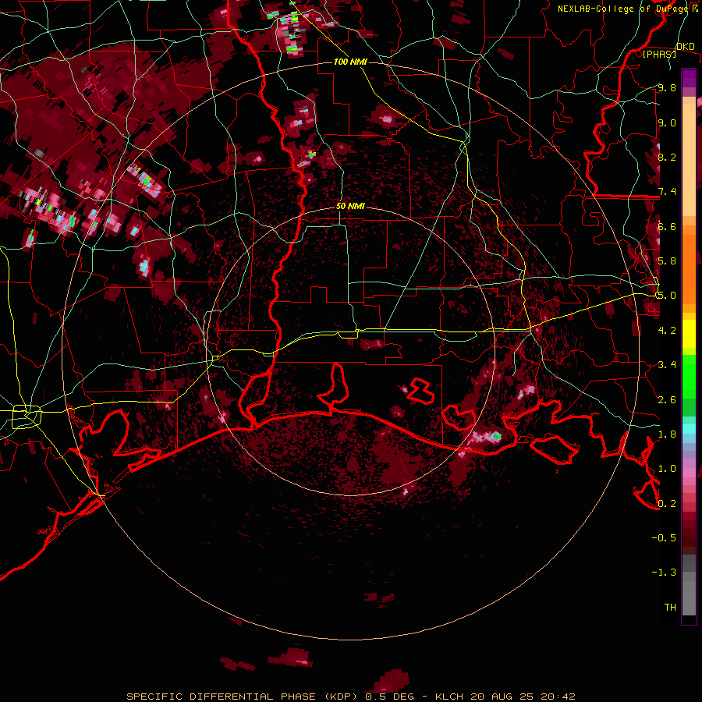Click the 8.2 value on the scale
Image resolution: width=702 pixels, height=702 pixels.
pos(667,157)
